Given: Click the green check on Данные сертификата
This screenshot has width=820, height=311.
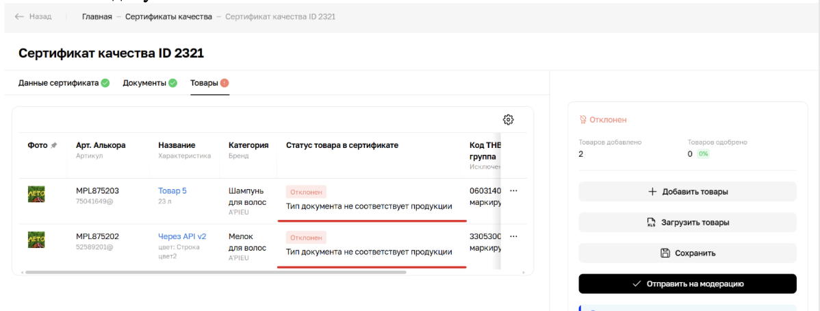Looking at the screenshot, I should pos(105,83).
